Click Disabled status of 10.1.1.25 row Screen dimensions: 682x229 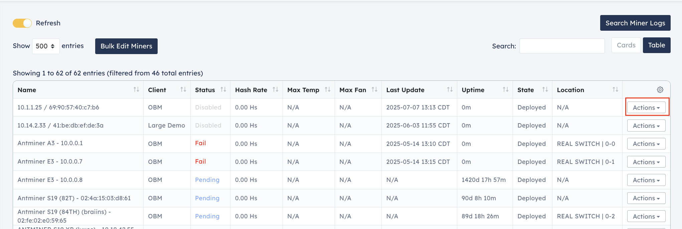[208, 107]
